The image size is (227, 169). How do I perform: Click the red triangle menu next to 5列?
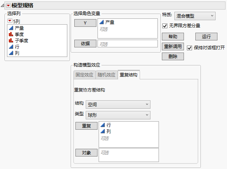pyautogui.click(x=10, y=21)
